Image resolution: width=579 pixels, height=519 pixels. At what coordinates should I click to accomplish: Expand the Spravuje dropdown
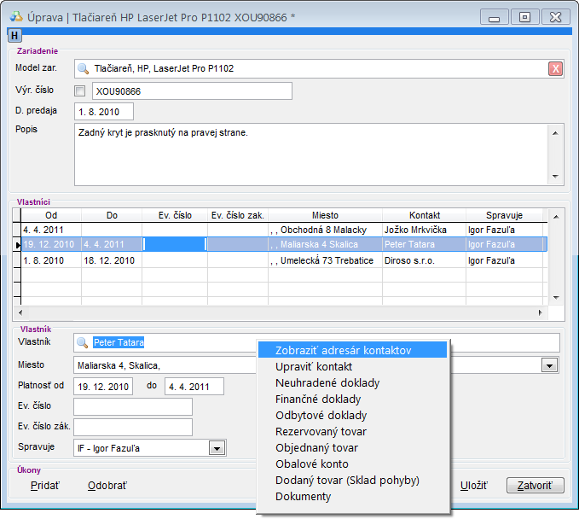(x=217, y=448)
